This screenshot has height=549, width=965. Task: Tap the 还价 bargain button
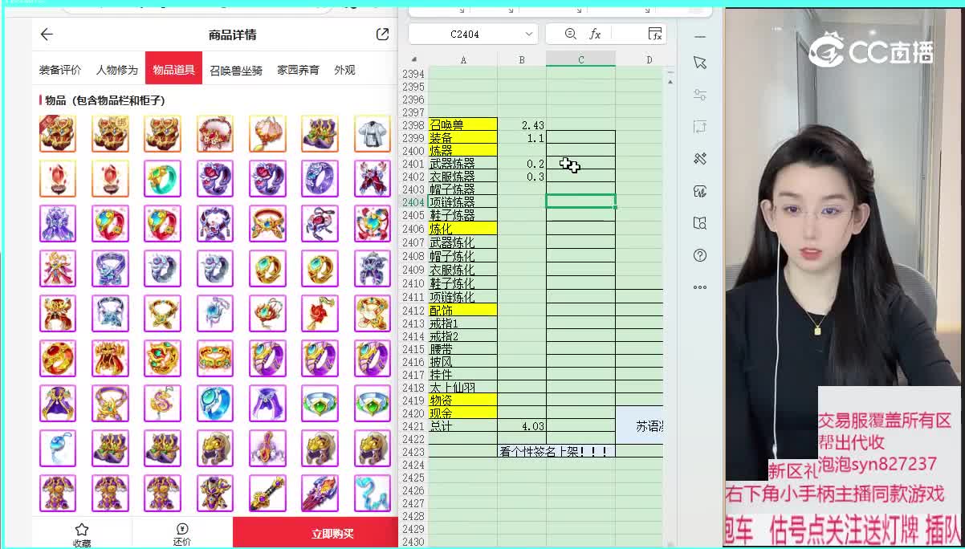click(x=182, y=534)
